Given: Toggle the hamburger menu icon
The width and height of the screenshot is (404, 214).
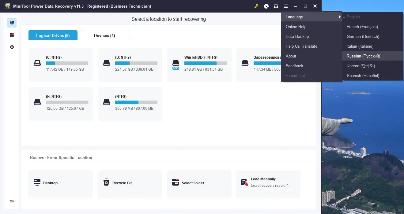Looking at the screenshot, I should click(x=286, y=6).
